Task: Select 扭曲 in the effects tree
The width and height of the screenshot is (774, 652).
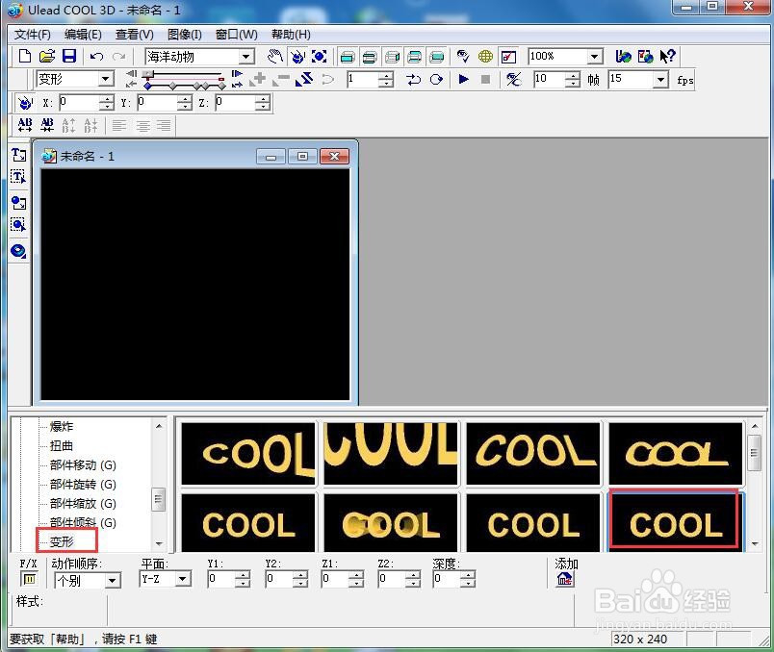Action: [62, 446]
